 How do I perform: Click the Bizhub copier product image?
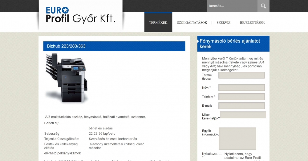pos(67,78)
